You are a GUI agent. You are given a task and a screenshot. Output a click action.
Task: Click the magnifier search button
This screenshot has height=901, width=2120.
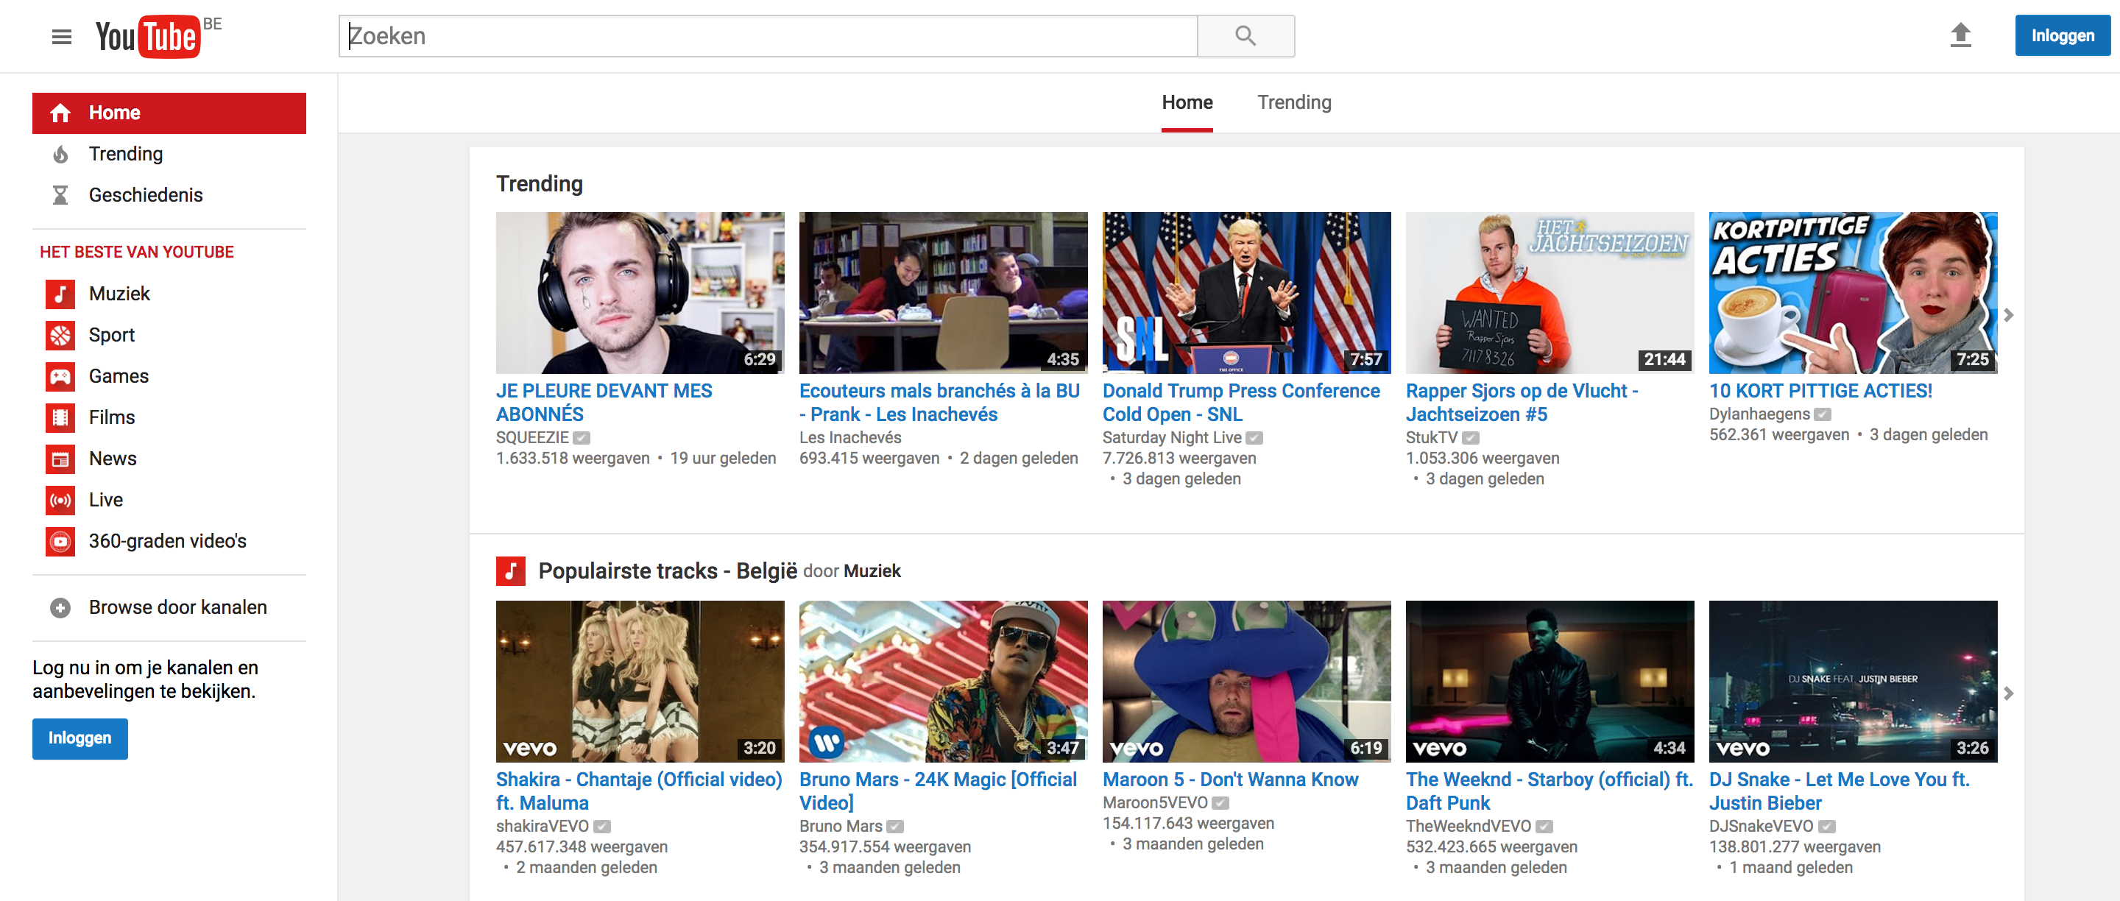[x=1245, y=36]
